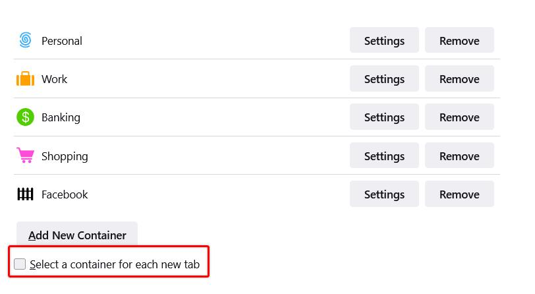Remove the Banking container
The height and width of the screenshot is (294, 535).
click(459, 117)
